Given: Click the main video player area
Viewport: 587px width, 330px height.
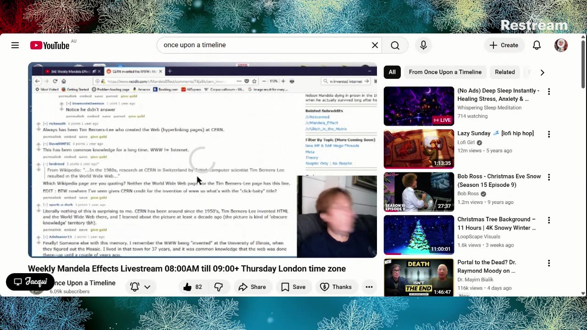Looking at the screenshot, I should coord(202,160).
